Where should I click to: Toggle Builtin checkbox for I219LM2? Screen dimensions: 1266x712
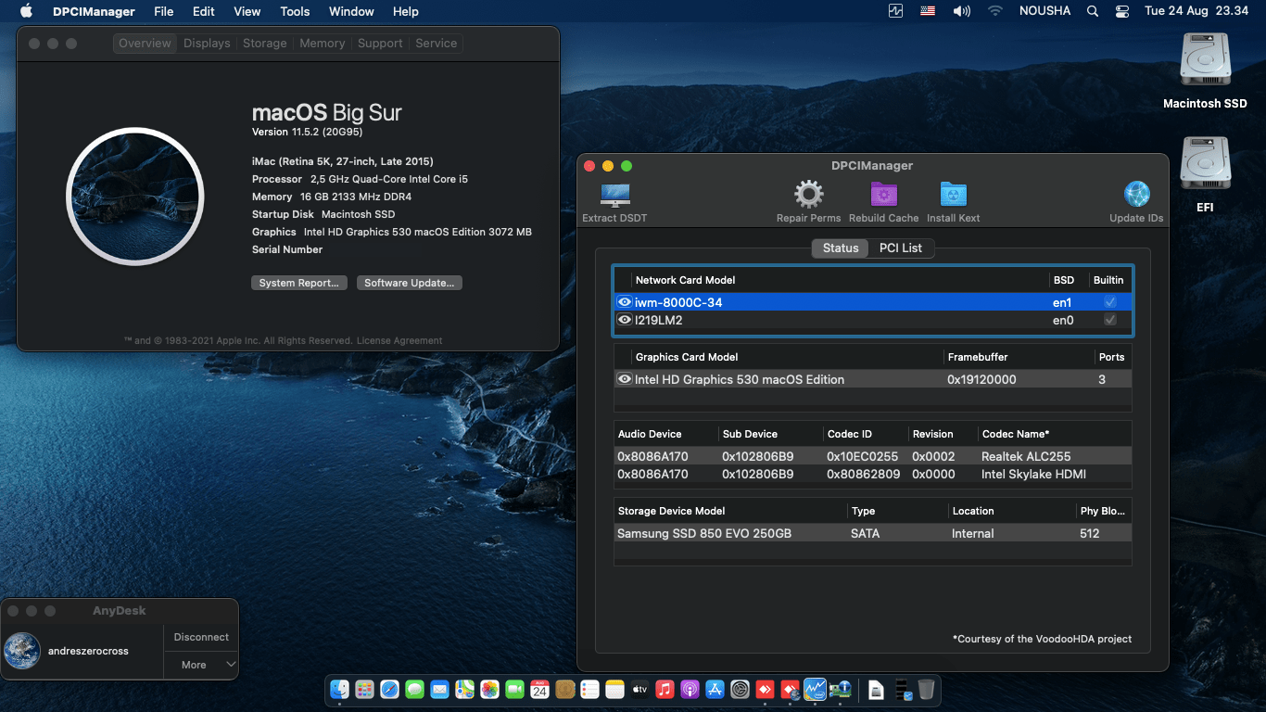pos(1110,320)
